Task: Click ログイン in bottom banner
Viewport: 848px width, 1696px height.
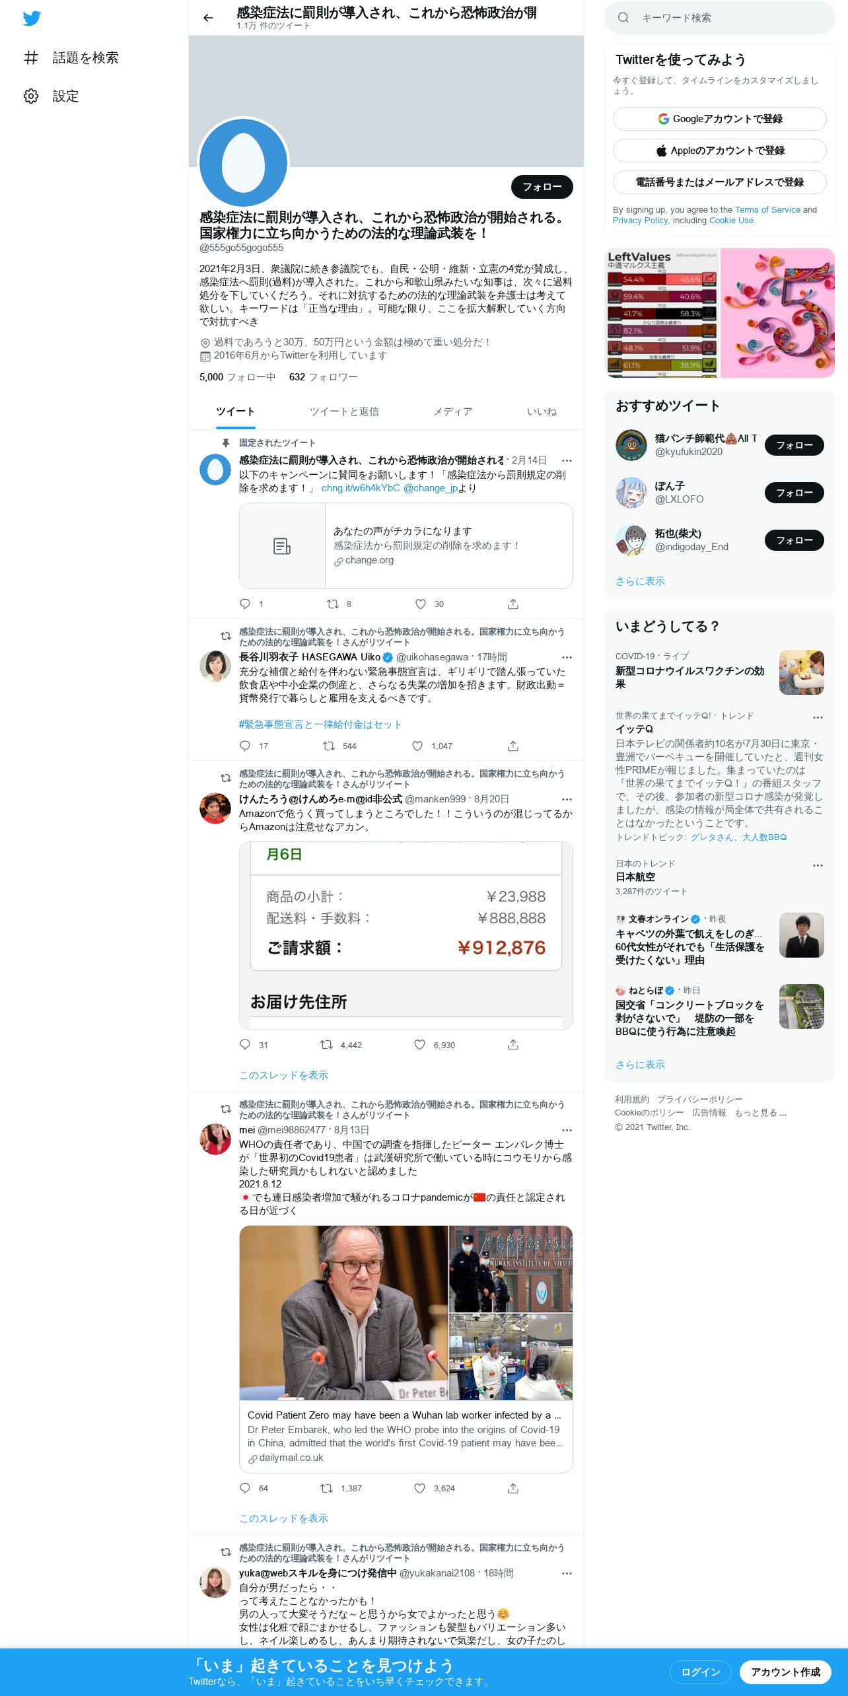Action: pos(700,1672)
